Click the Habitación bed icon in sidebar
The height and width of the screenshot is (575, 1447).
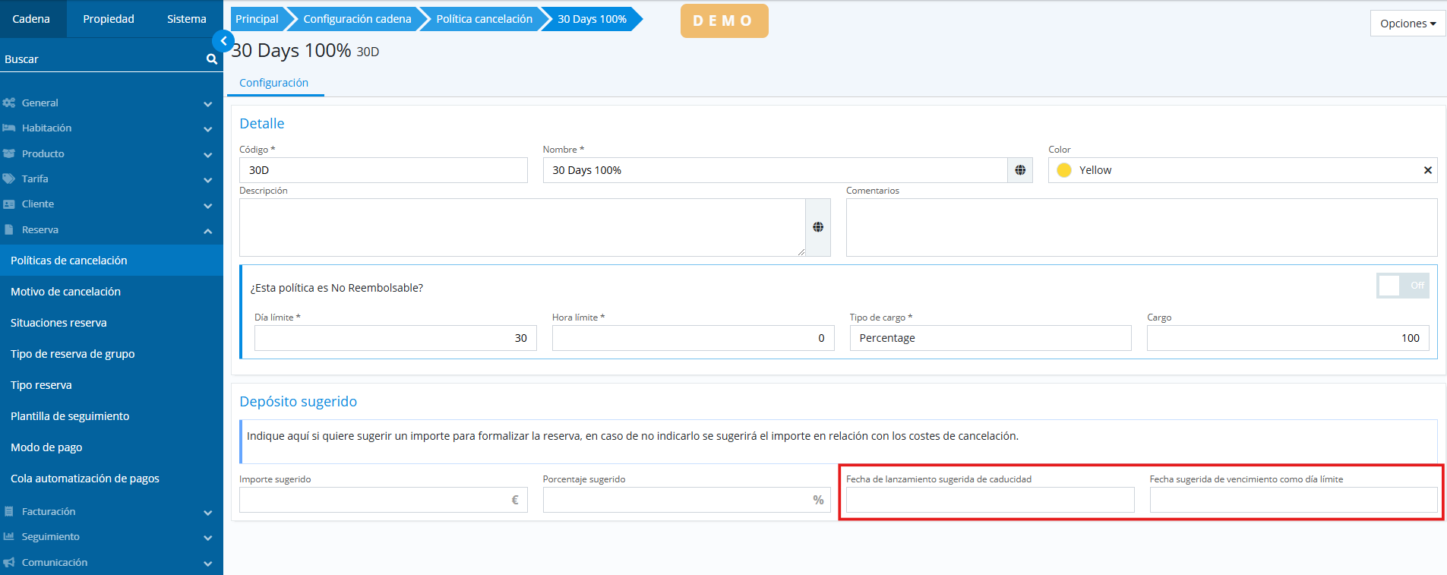click(x=9, y=128)
